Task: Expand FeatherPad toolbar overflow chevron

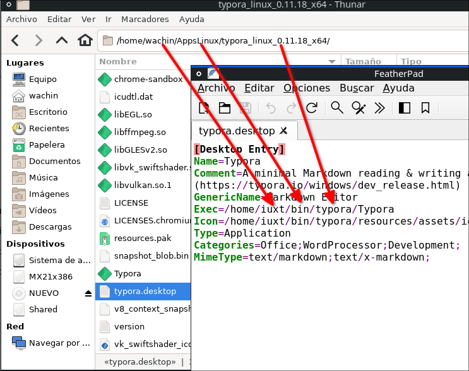Action: point(379,108)
